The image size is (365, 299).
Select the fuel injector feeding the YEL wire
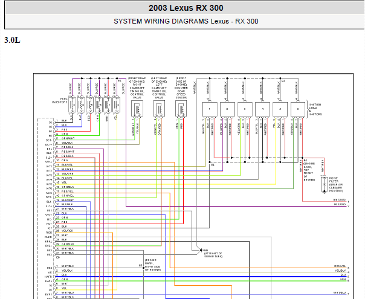pos(117,104)
